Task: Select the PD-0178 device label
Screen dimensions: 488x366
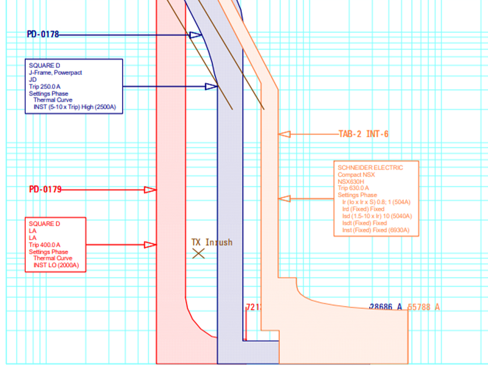Action: point(43,34)
